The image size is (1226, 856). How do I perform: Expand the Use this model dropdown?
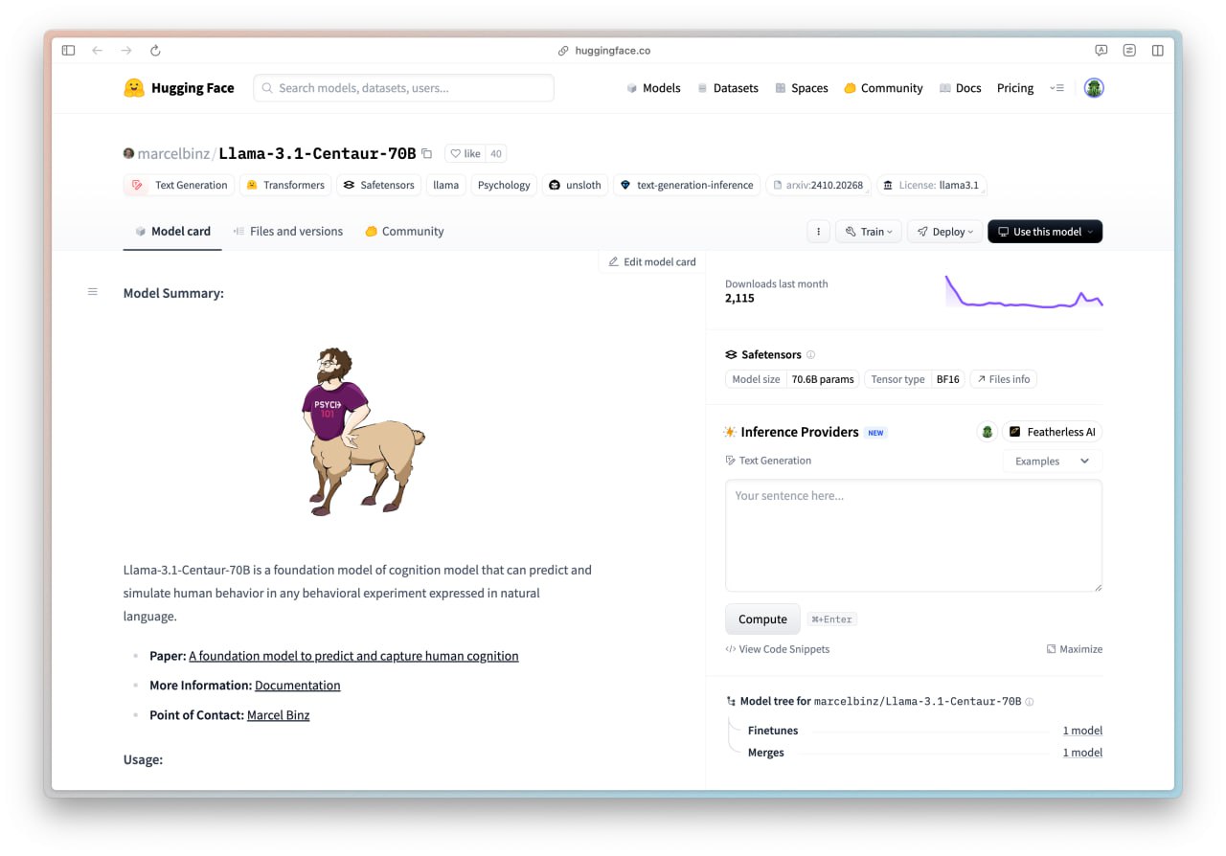[1045, 232]
